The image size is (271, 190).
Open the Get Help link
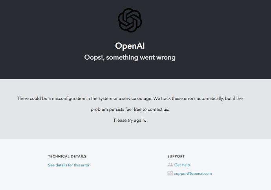pyautogui.click(x=182, y=165)
